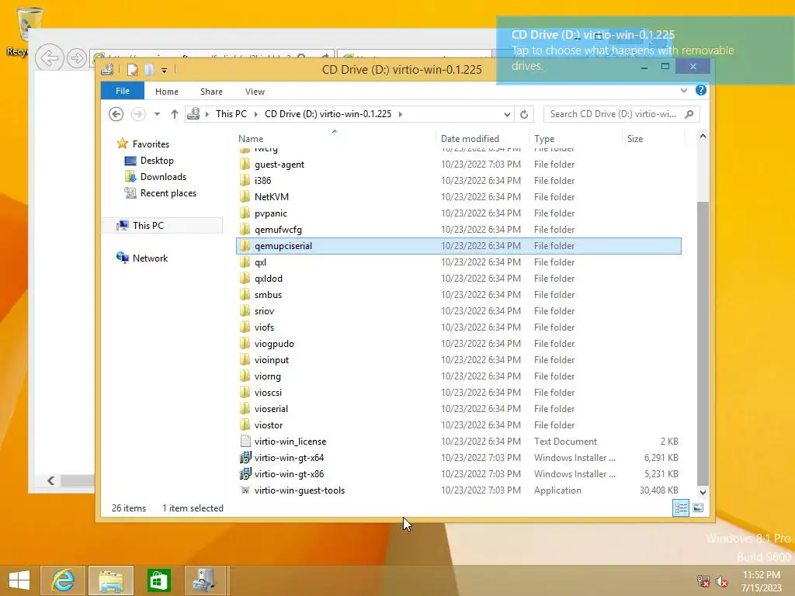Select virtio-win-guest-tools application icon
This screenshot has width=795, height=596.
(245, 490)
